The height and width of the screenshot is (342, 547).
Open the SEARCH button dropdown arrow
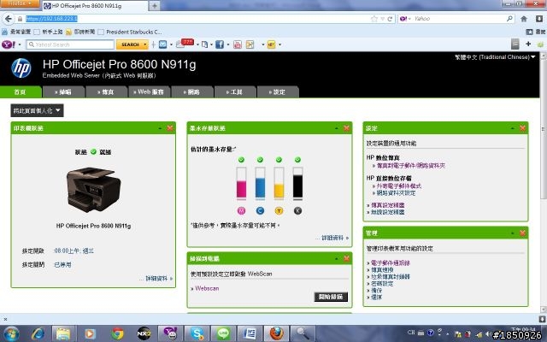(x=145, y=44)
